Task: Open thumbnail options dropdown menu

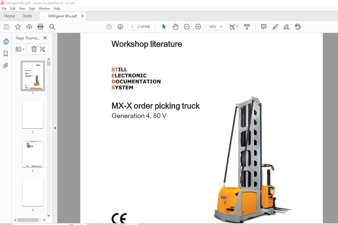Action: coord(20,49)
